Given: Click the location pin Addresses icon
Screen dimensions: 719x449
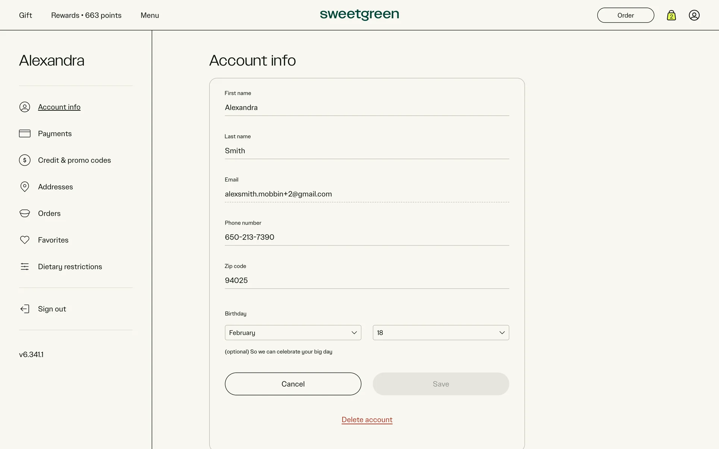Looking at the screenshot, I should click(x=25, y=187).
